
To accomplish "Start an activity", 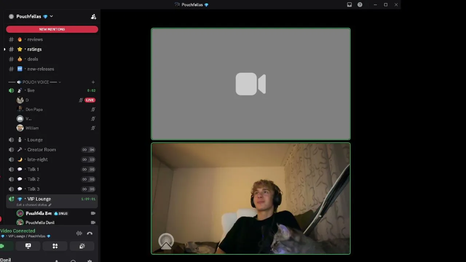I will pyautogui.click(x=55, y=246).
